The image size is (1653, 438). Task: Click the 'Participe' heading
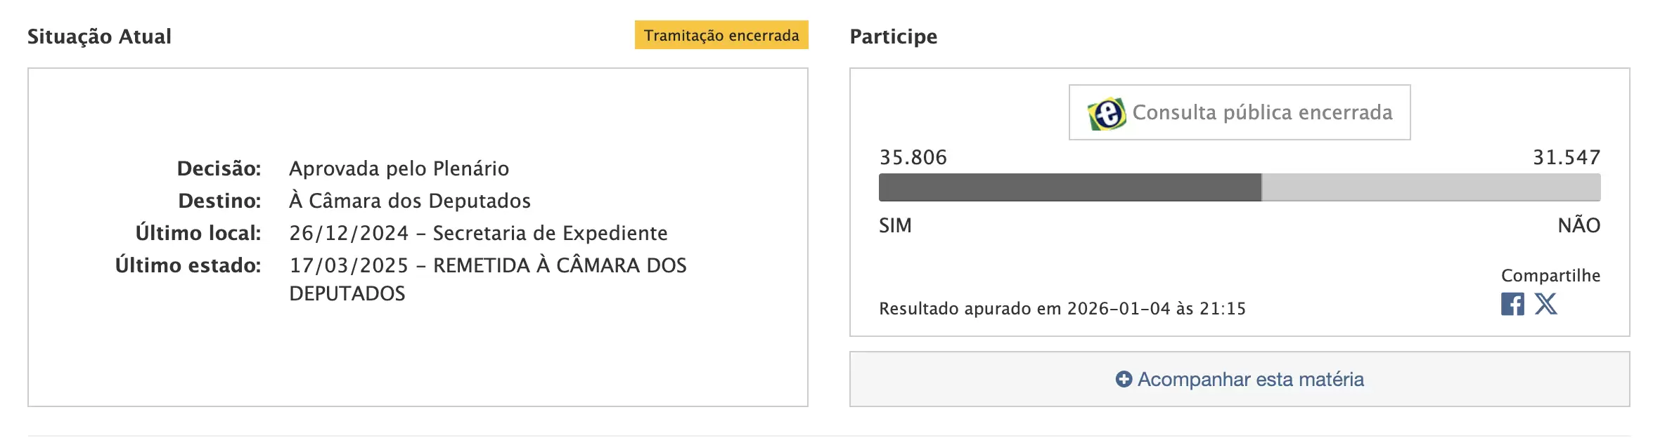[893, 36]
